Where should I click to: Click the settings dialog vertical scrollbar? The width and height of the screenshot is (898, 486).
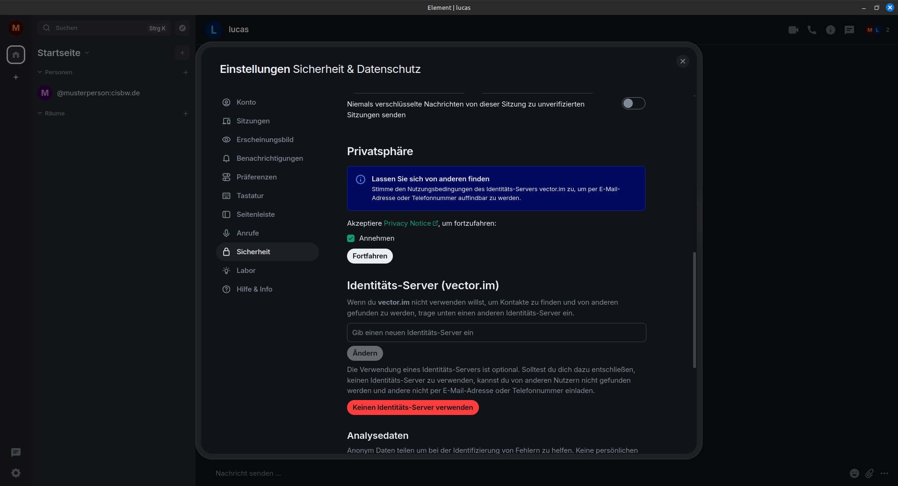pos(694,309)
